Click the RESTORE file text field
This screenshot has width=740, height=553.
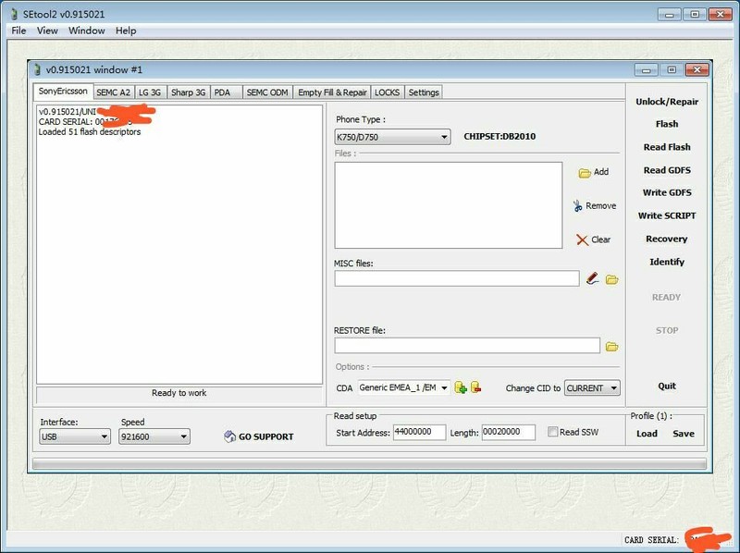click(x=467, y=345)
